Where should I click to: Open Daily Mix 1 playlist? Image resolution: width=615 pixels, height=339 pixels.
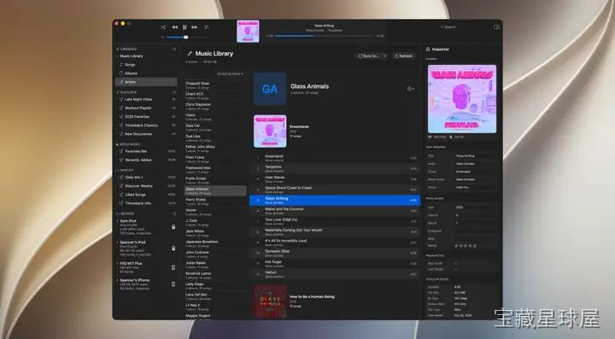[146, 178]
